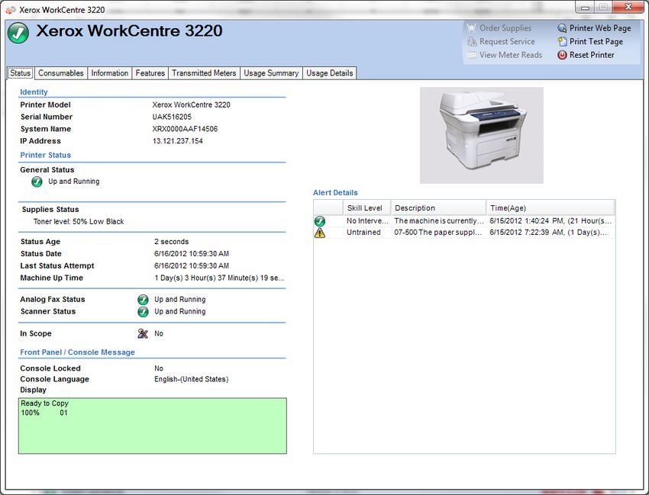The height and width of the screenshot is (495, 649).
Task: Click the General Status green check icon
Action: pos(37,182)
